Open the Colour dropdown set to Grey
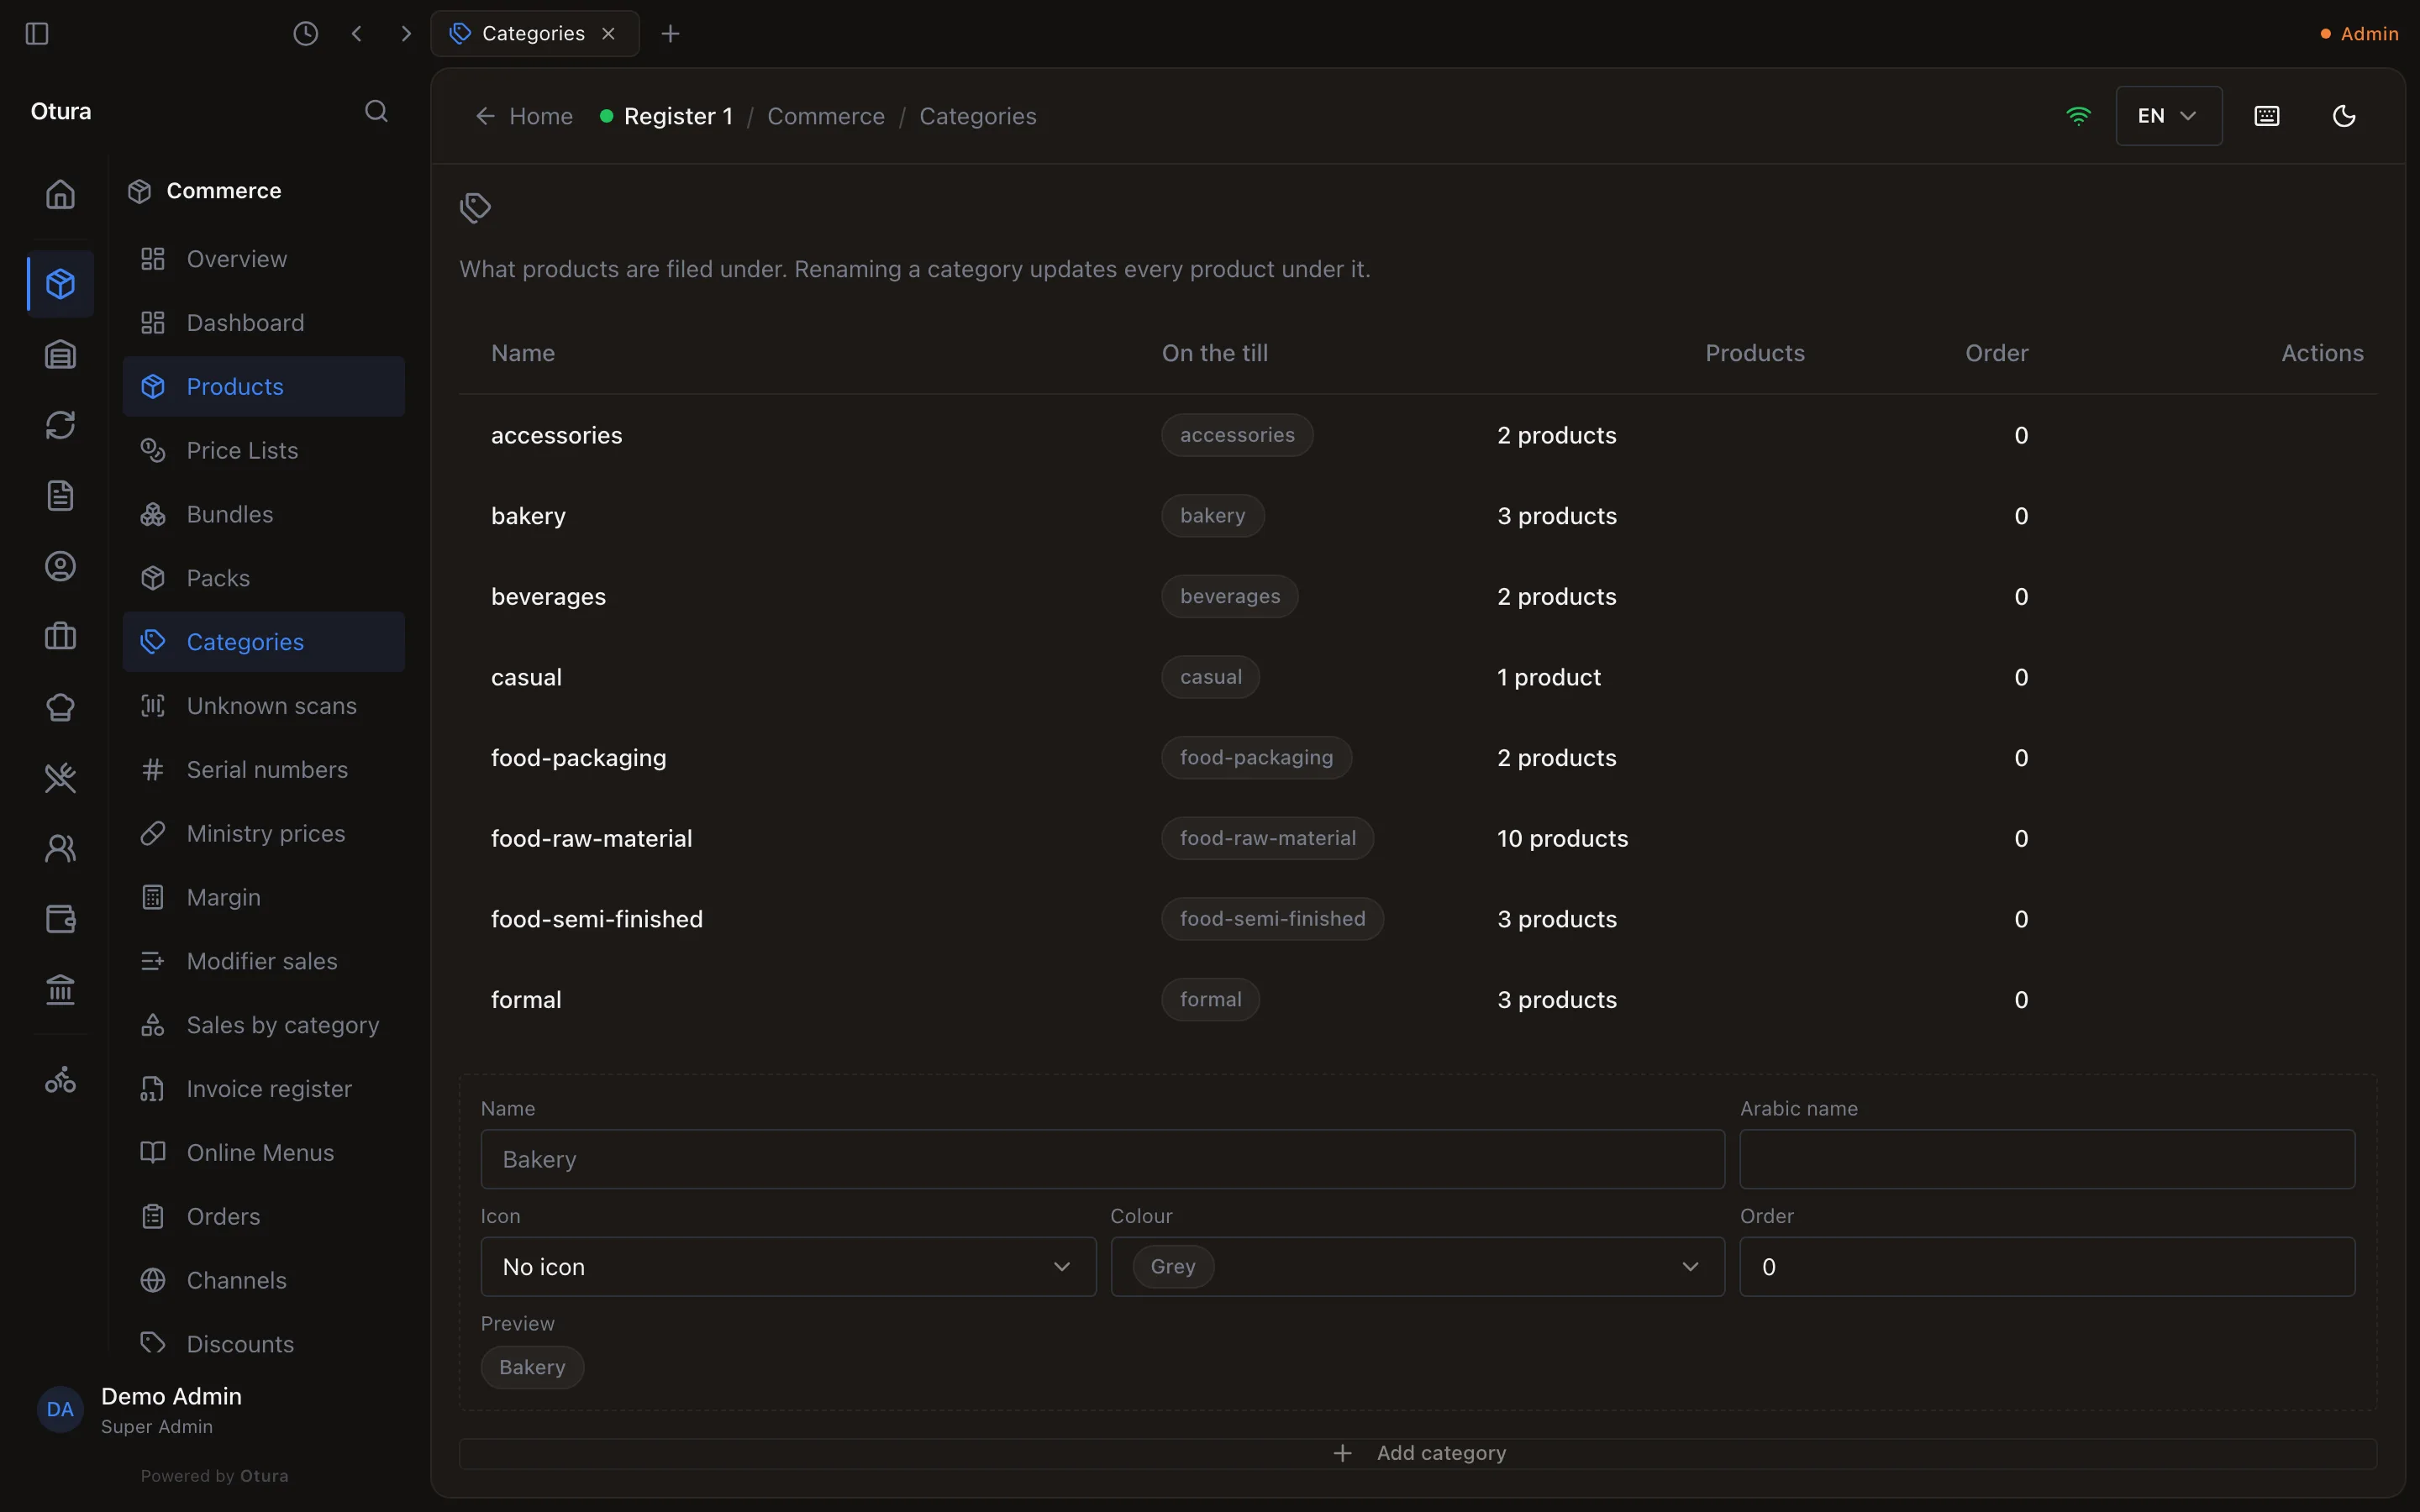This screenshot has height=1512, width=2420. click(1417, 1267)
